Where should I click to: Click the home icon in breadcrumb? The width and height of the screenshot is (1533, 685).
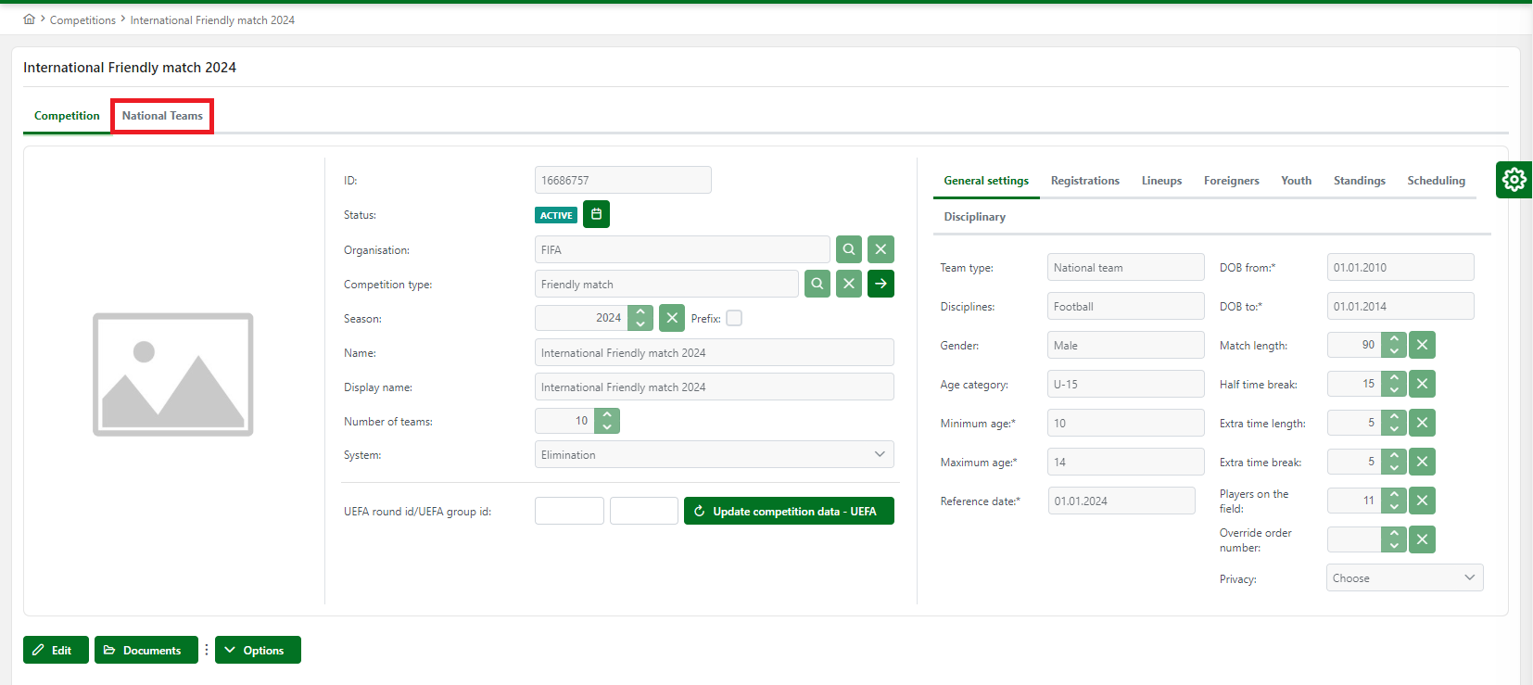29,19
